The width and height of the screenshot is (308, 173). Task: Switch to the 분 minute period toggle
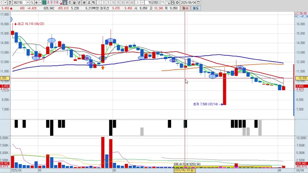pos(84,3)
